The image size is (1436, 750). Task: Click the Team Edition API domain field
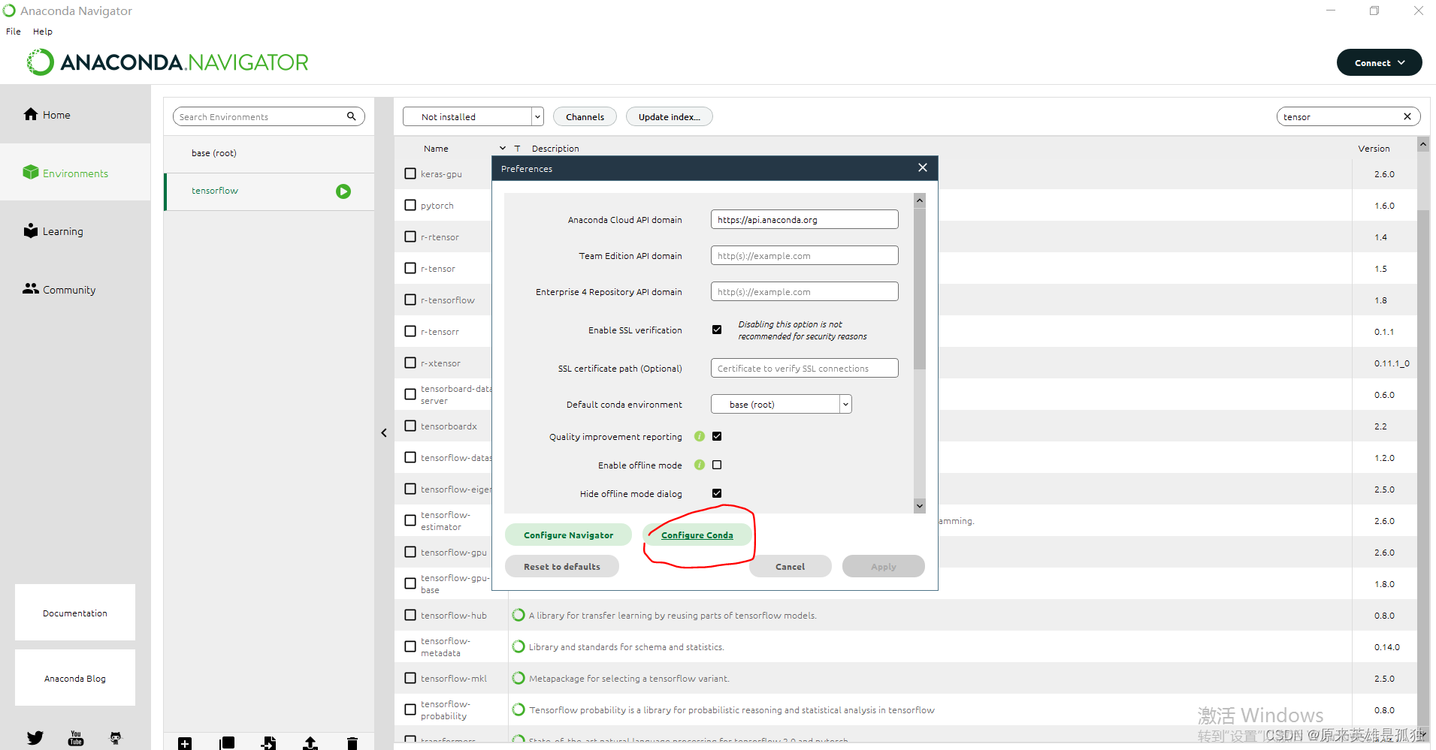pos(804,255)
